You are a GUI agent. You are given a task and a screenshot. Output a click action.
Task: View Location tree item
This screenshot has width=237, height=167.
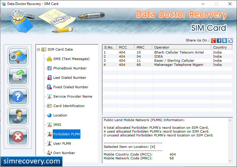point(60,115)
